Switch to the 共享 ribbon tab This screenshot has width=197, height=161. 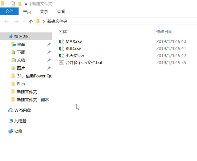(x=44, y=12)
